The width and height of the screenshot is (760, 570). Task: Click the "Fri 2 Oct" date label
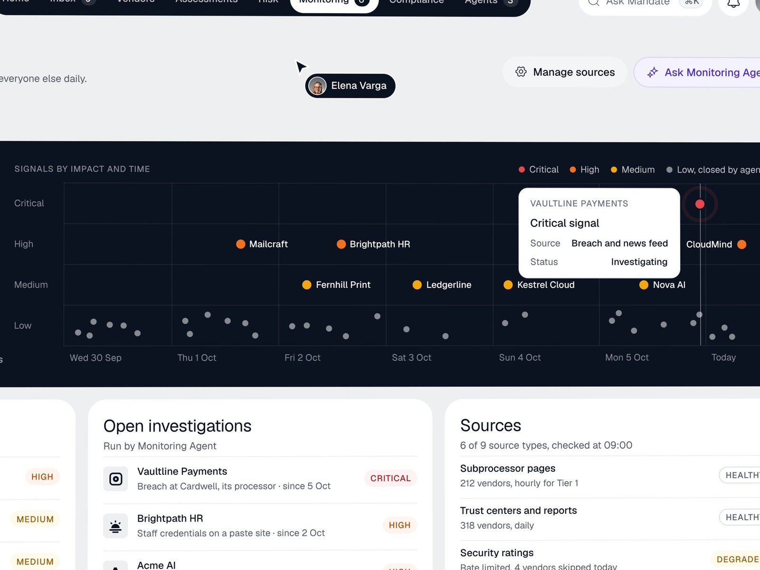303,358
